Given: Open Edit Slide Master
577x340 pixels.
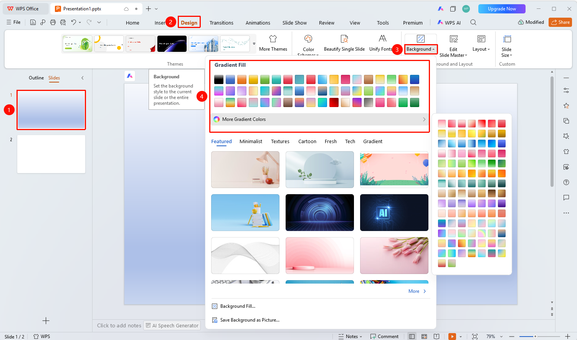Looking at the screenshot, I should click(x=453, y=46).
